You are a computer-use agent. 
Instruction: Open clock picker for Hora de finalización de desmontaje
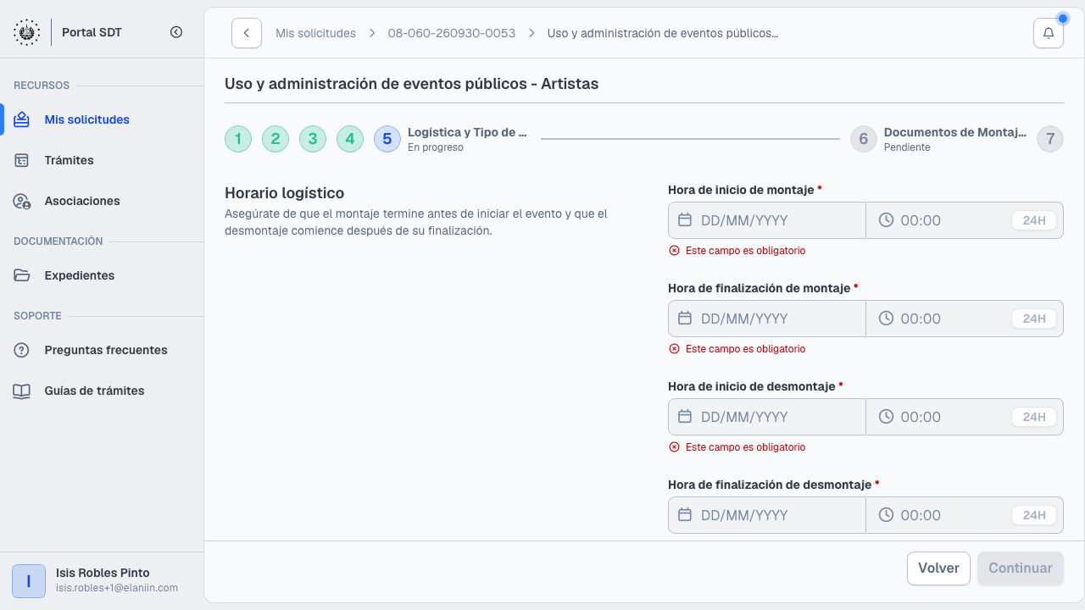[x=886, y=515]
